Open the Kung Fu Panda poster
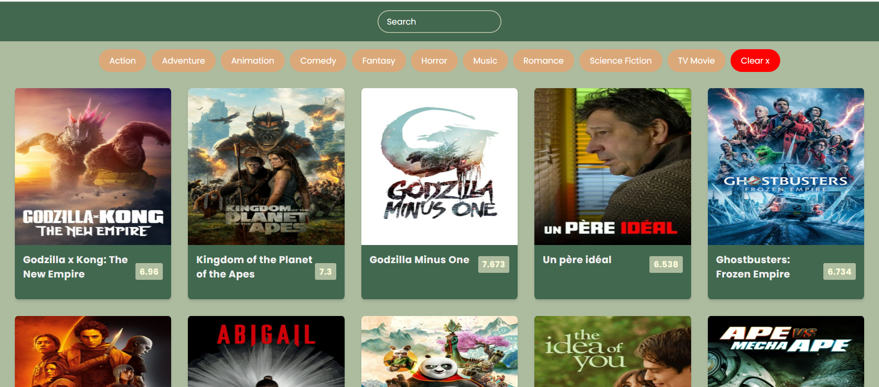Image resolution: width=879 pixels, height=387 pixels. [x=439, y=352]
